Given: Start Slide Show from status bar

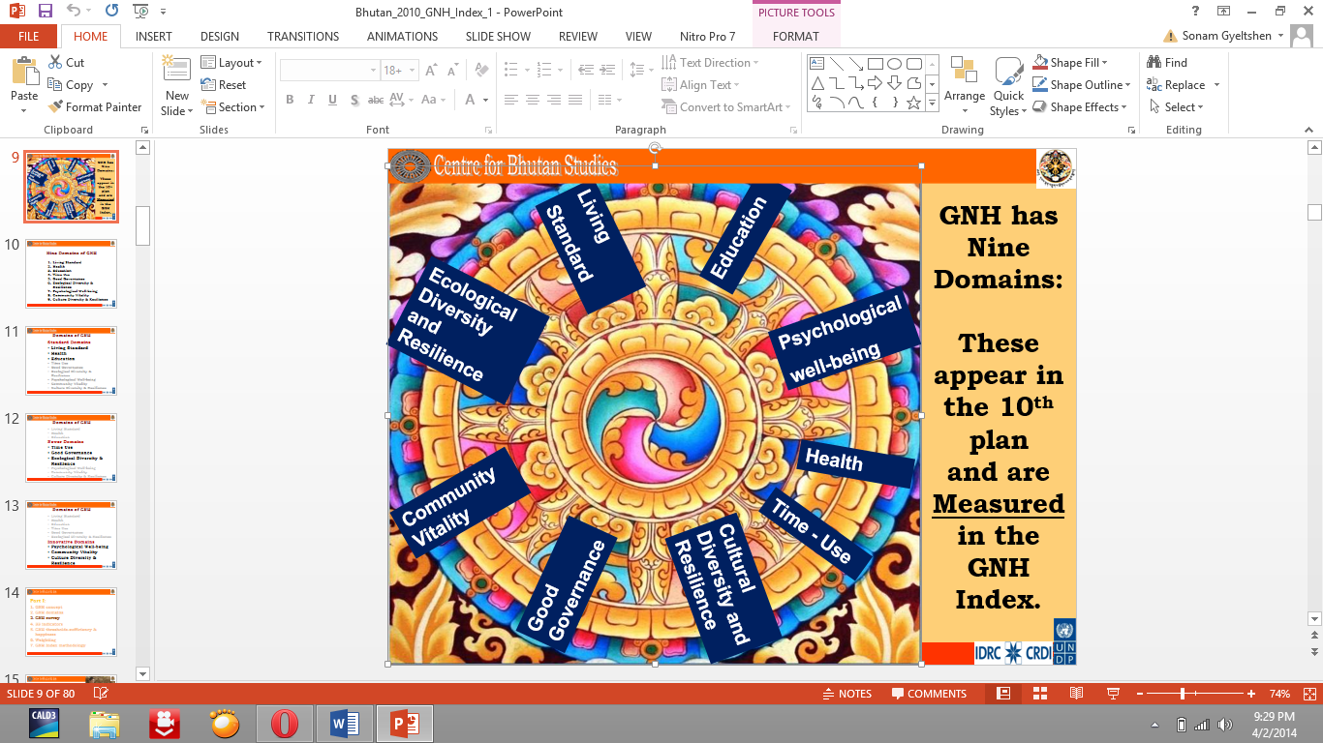Looking at the screenshot, I should [x=1113, y=694].
